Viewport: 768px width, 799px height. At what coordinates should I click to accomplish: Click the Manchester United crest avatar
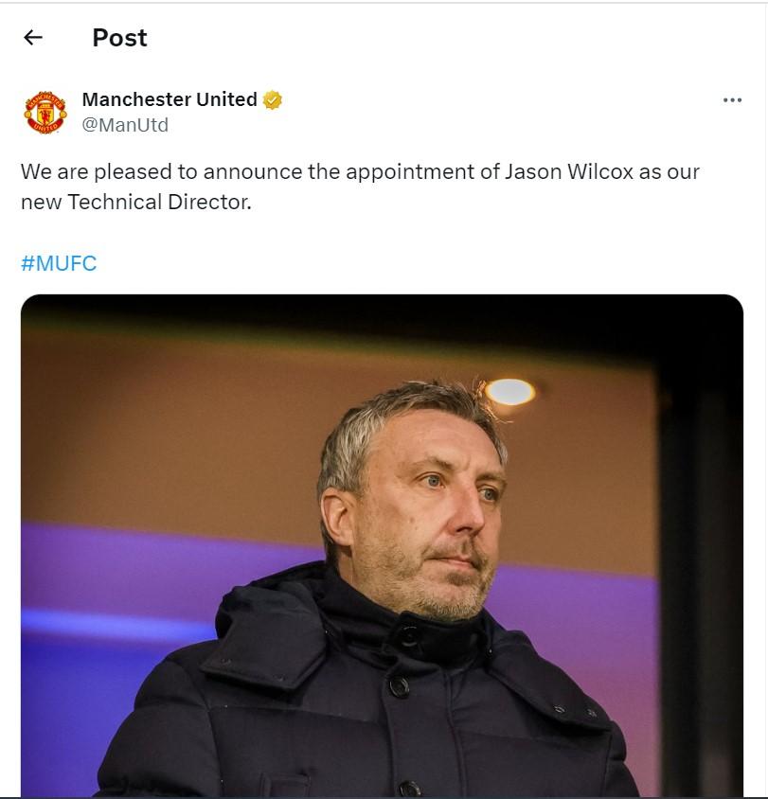point(45,112)
